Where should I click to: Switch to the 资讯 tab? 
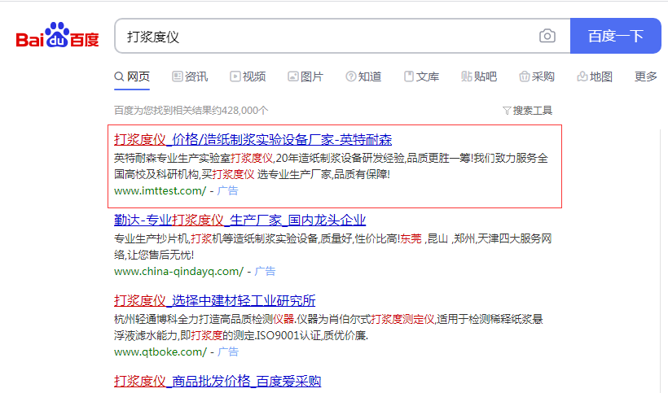[x=190, y=76]
